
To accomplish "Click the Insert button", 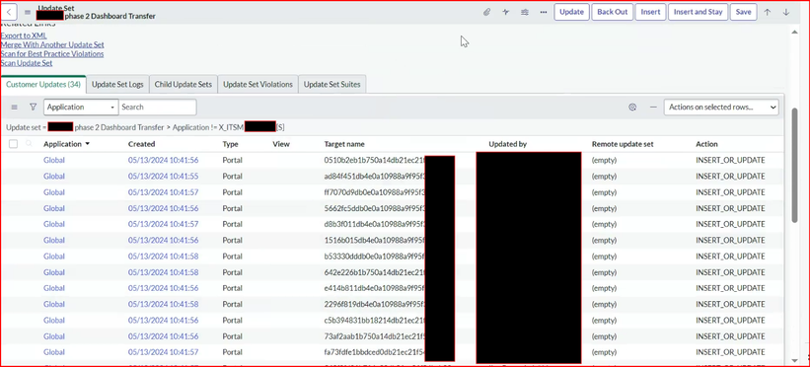I will point(650,12).
